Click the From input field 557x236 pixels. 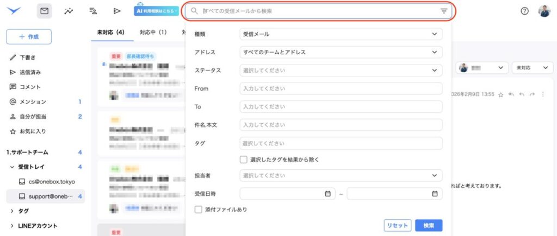[341, 88]
